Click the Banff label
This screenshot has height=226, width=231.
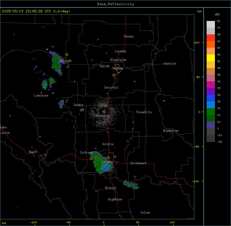(33, 152)
